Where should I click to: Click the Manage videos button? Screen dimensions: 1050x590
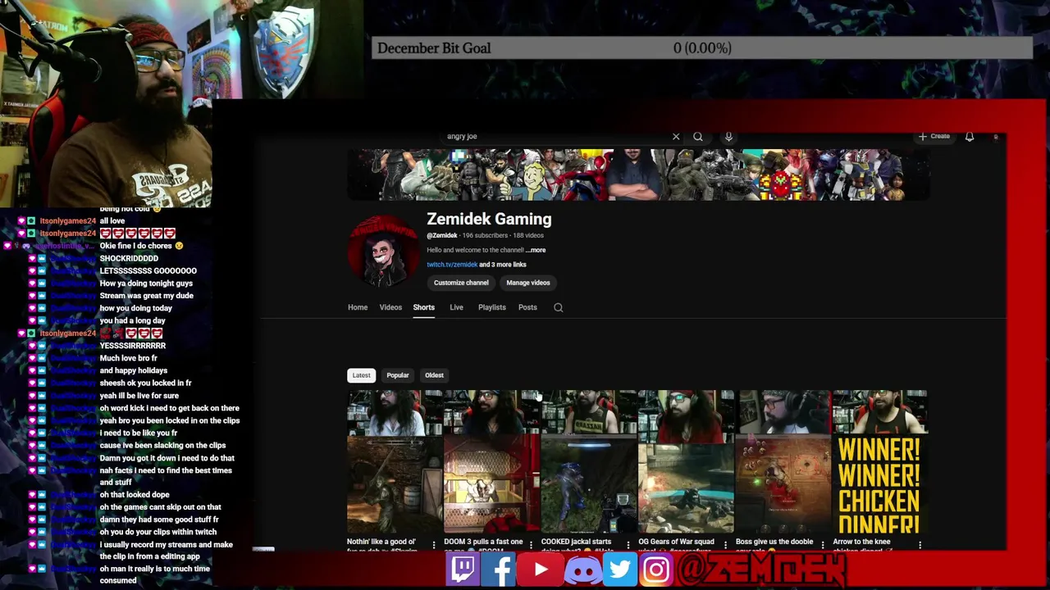tap(528, 283)
